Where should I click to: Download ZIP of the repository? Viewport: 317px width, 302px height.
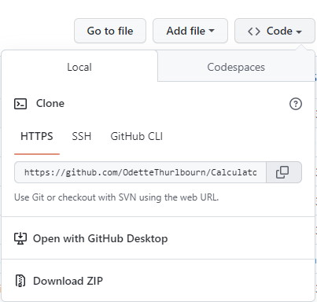tap(158, 281)
